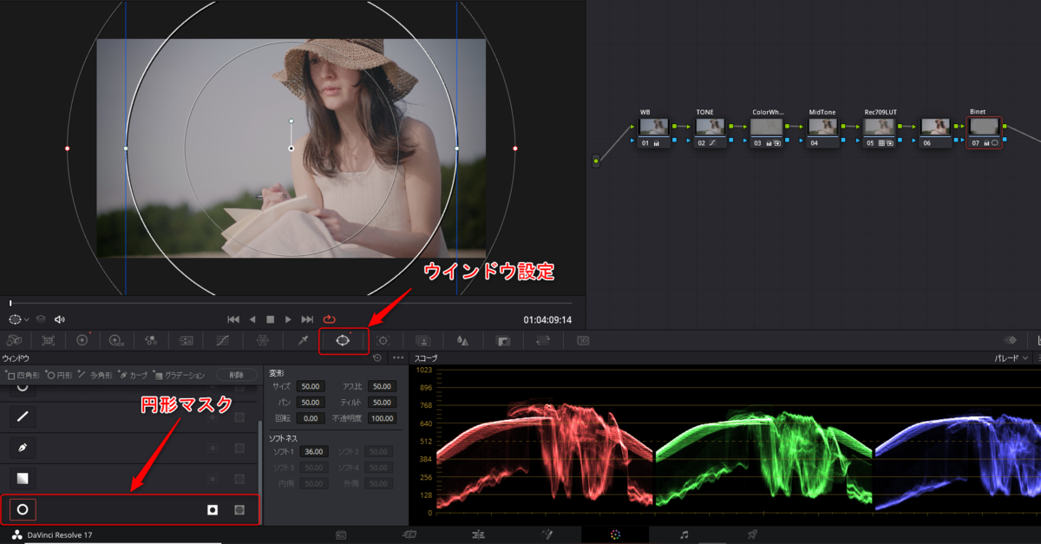
Task: Toggle invert on the circular window row
Action: (x=212, y=510)
